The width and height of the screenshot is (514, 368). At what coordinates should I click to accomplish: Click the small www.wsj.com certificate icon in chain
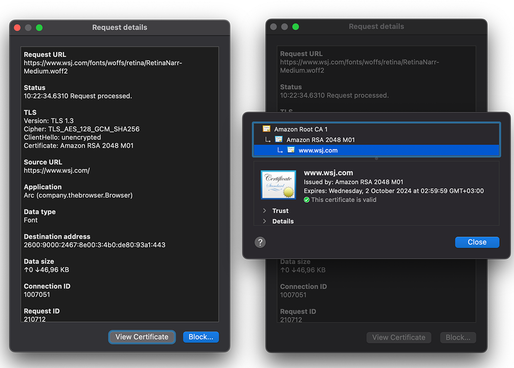click(x=290, y=150)
